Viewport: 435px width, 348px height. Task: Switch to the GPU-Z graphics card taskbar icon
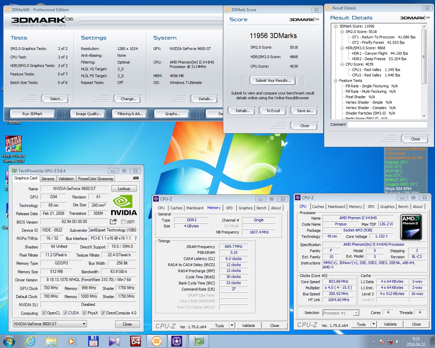(199, 341)
